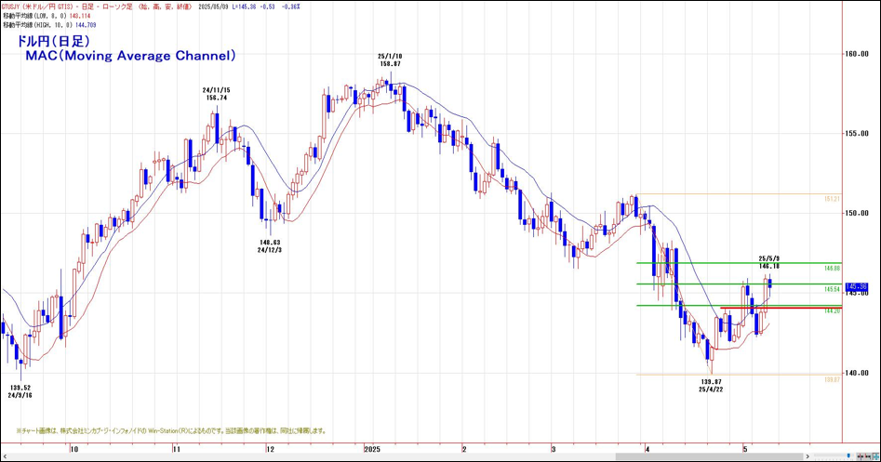The image size is (881, 462).
Task: Click the 155.00 price axis label
Action: (x=856, y=134)
